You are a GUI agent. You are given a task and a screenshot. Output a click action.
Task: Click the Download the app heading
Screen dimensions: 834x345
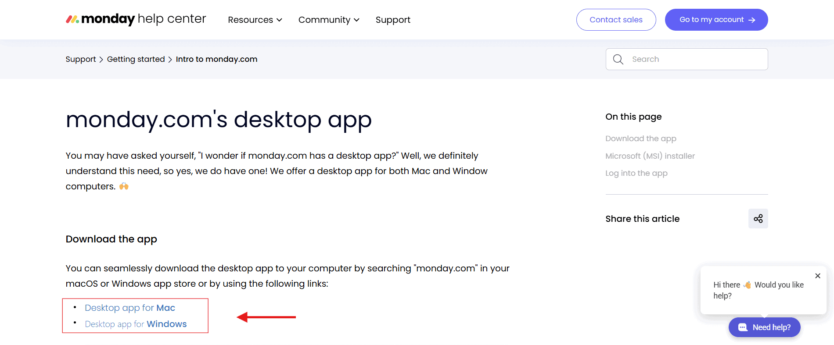pos(111,239)
